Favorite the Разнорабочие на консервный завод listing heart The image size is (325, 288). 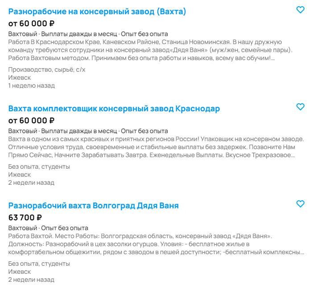coord(300,10)
